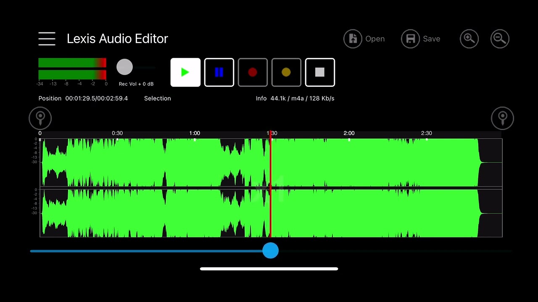The height and width of the screenshot is (302, 538).
Task: Start recording with red record button
Action: tap(253, 73)
